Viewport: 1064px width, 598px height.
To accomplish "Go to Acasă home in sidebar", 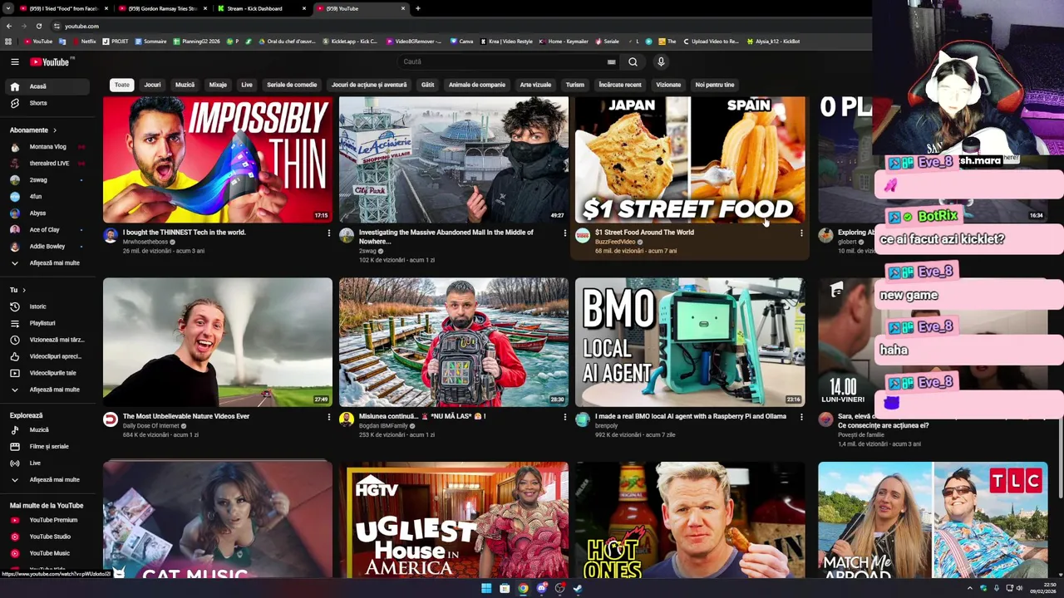I will (48, 86).
